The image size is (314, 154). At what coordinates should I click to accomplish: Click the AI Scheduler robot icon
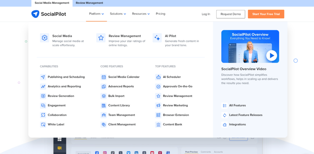[x=158, y=77]
